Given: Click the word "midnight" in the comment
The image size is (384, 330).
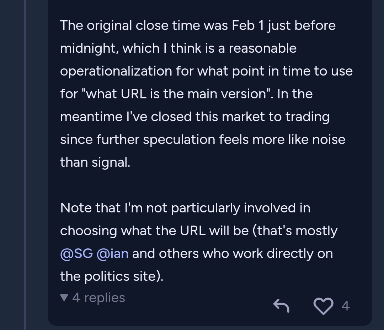Looking at the screenshot, I should [88, 48].
